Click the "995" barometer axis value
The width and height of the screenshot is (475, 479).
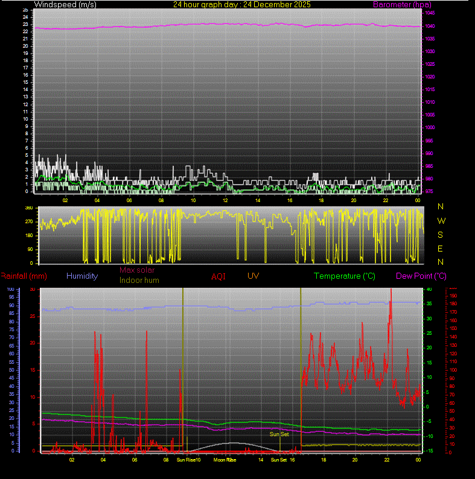click(429, 141)
